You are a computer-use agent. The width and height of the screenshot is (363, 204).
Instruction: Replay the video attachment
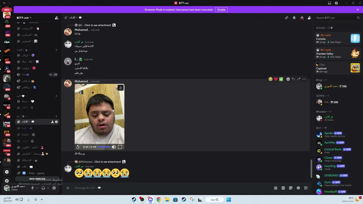78,147
